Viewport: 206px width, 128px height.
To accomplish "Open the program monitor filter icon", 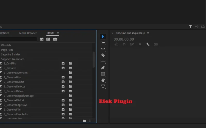I will pyautogui.click(x=191, y=27).
